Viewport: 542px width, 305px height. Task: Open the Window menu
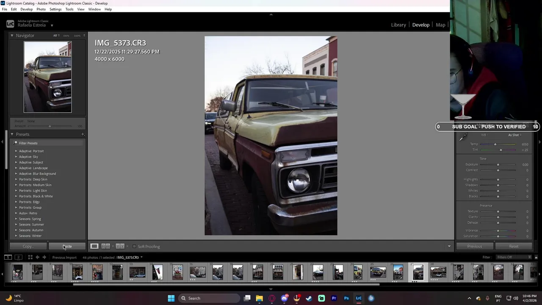(94, 9)
